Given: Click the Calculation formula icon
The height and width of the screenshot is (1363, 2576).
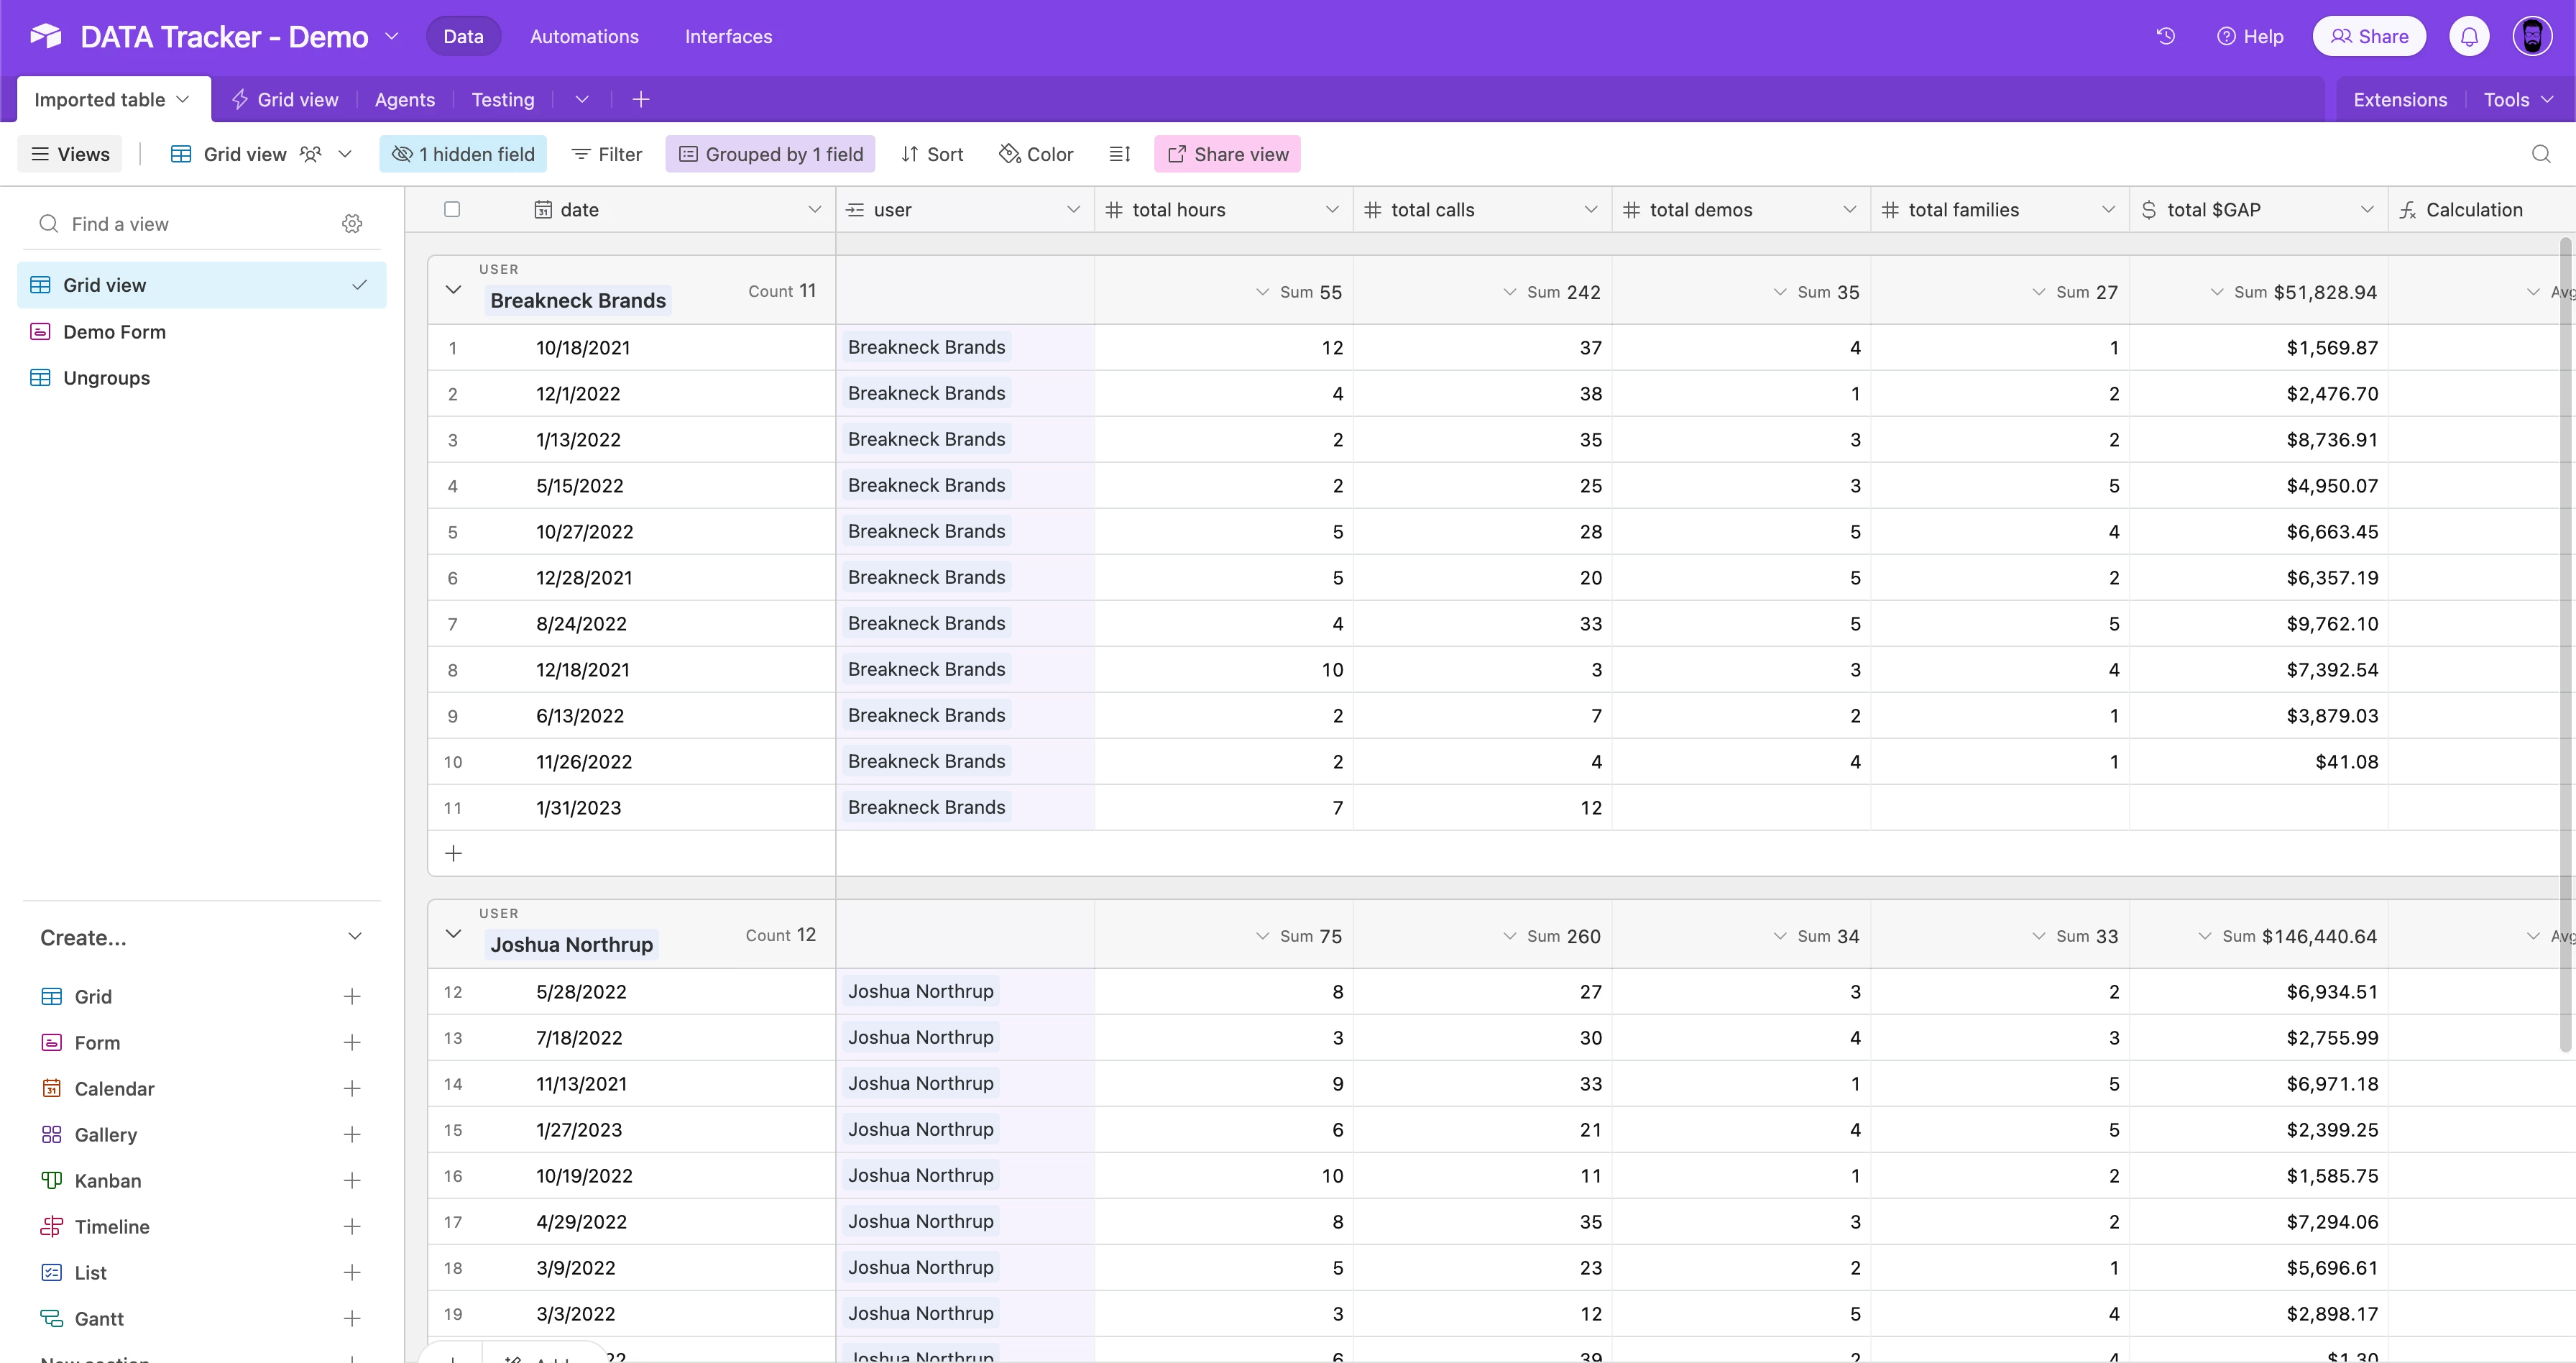Looking at the screenshot, I should tap(2408, 210).
